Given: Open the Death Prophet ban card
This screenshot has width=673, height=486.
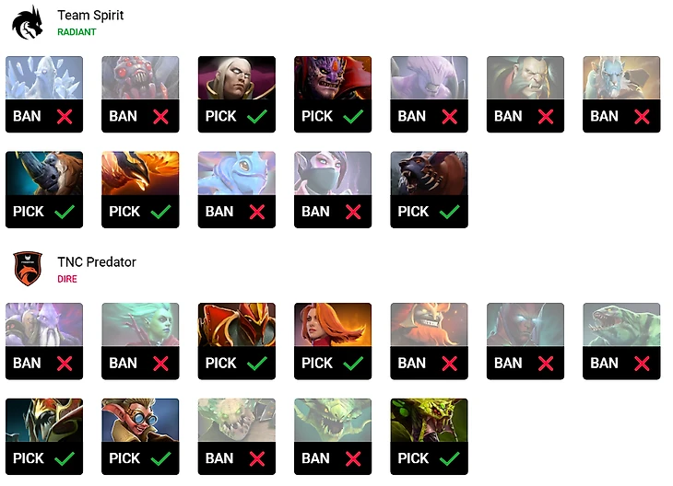Looking at the screenshot, I should (140, 325).
